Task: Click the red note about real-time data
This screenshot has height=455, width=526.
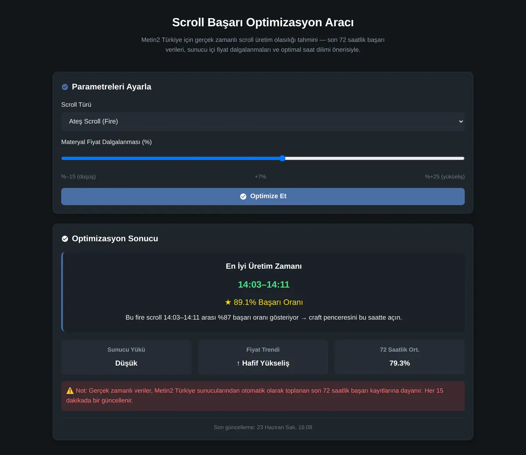Action: coord(263,395)
